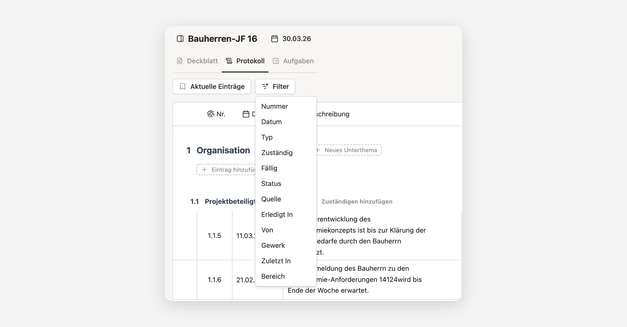The image size is (627, 327).
Task: Select Gewerk from the filter dropdown
Action: point(273,245)
